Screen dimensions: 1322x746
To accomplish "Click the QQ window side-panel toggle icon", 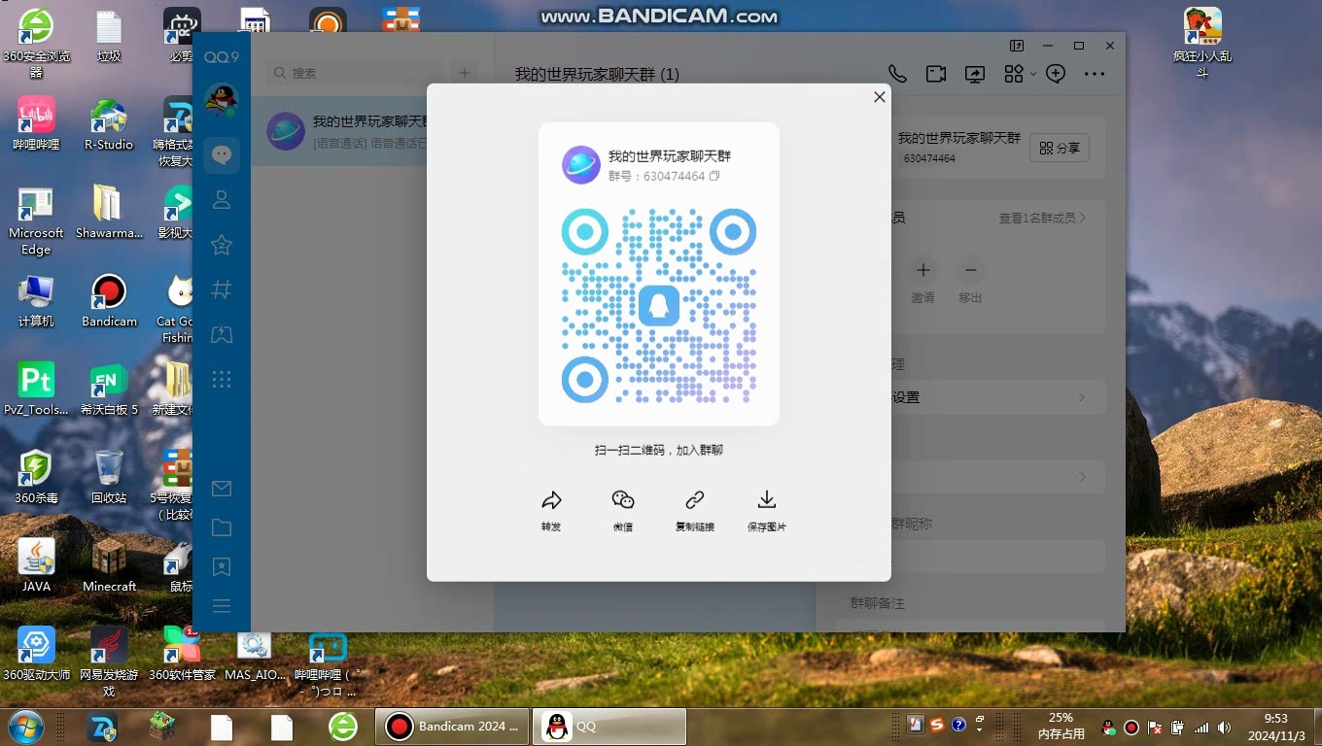I will [1017, 46].
